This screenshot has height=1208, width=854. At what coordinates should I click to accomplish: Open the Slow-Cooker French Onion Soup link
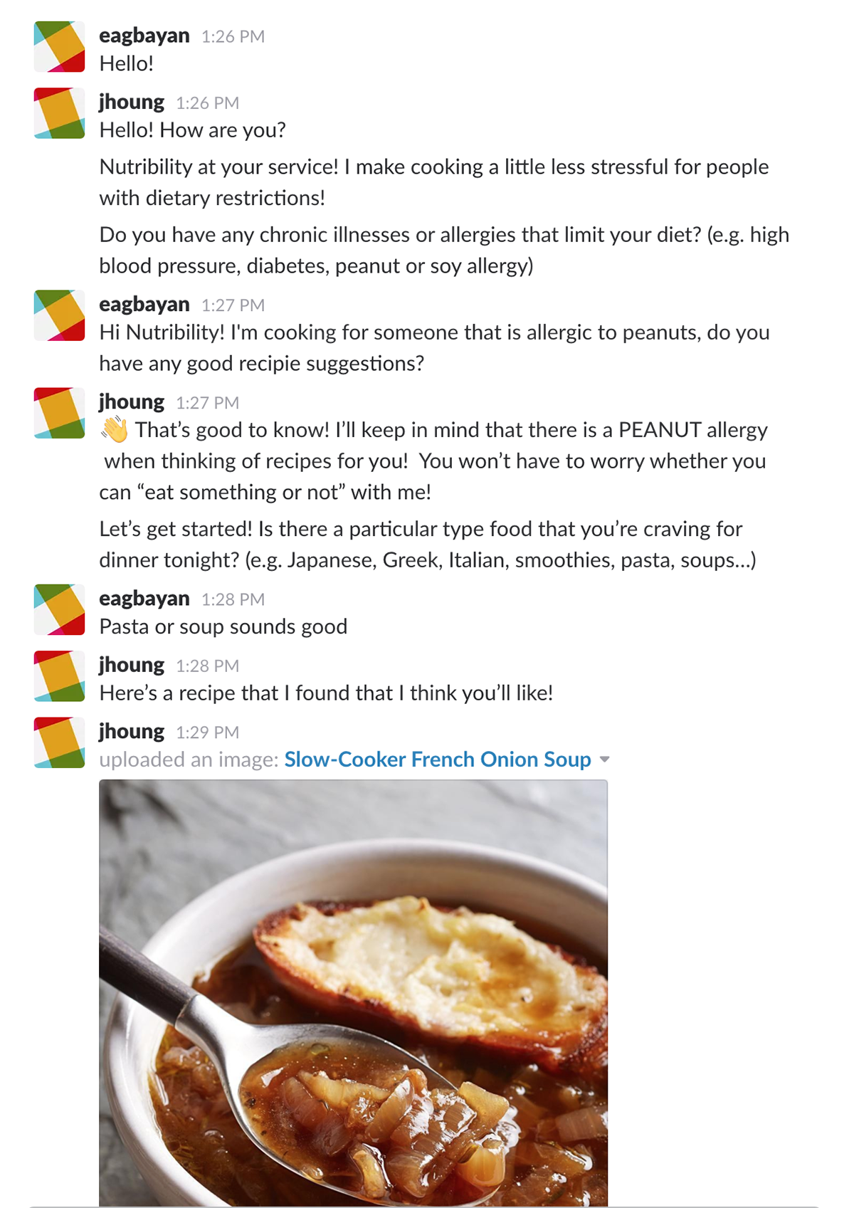438,760
